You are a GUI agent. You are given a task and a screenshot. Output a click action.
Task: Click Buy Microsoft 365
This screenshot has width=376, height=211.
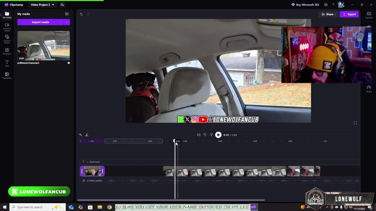pos(305,5)
